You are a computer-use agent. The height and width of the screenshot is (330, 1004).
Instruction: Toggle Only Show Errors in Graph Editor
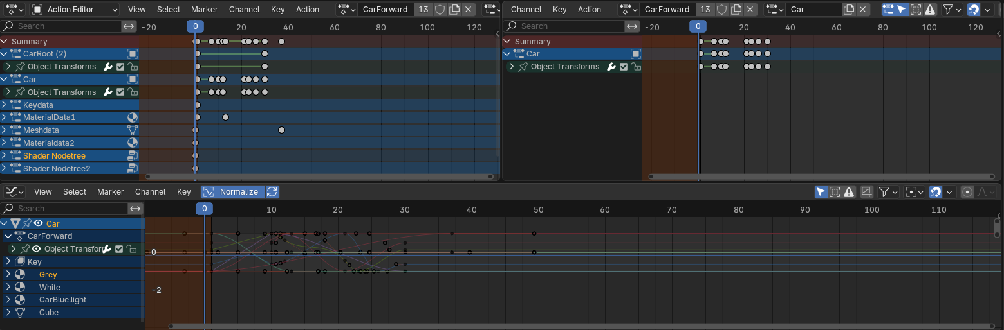coord(850,192)
